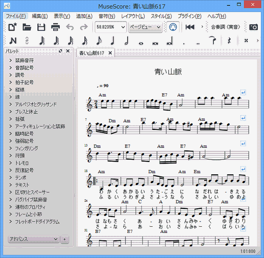Add a new workspace with the plus button
This screenshot has width=264, height=258.
(x=65, y=239)
